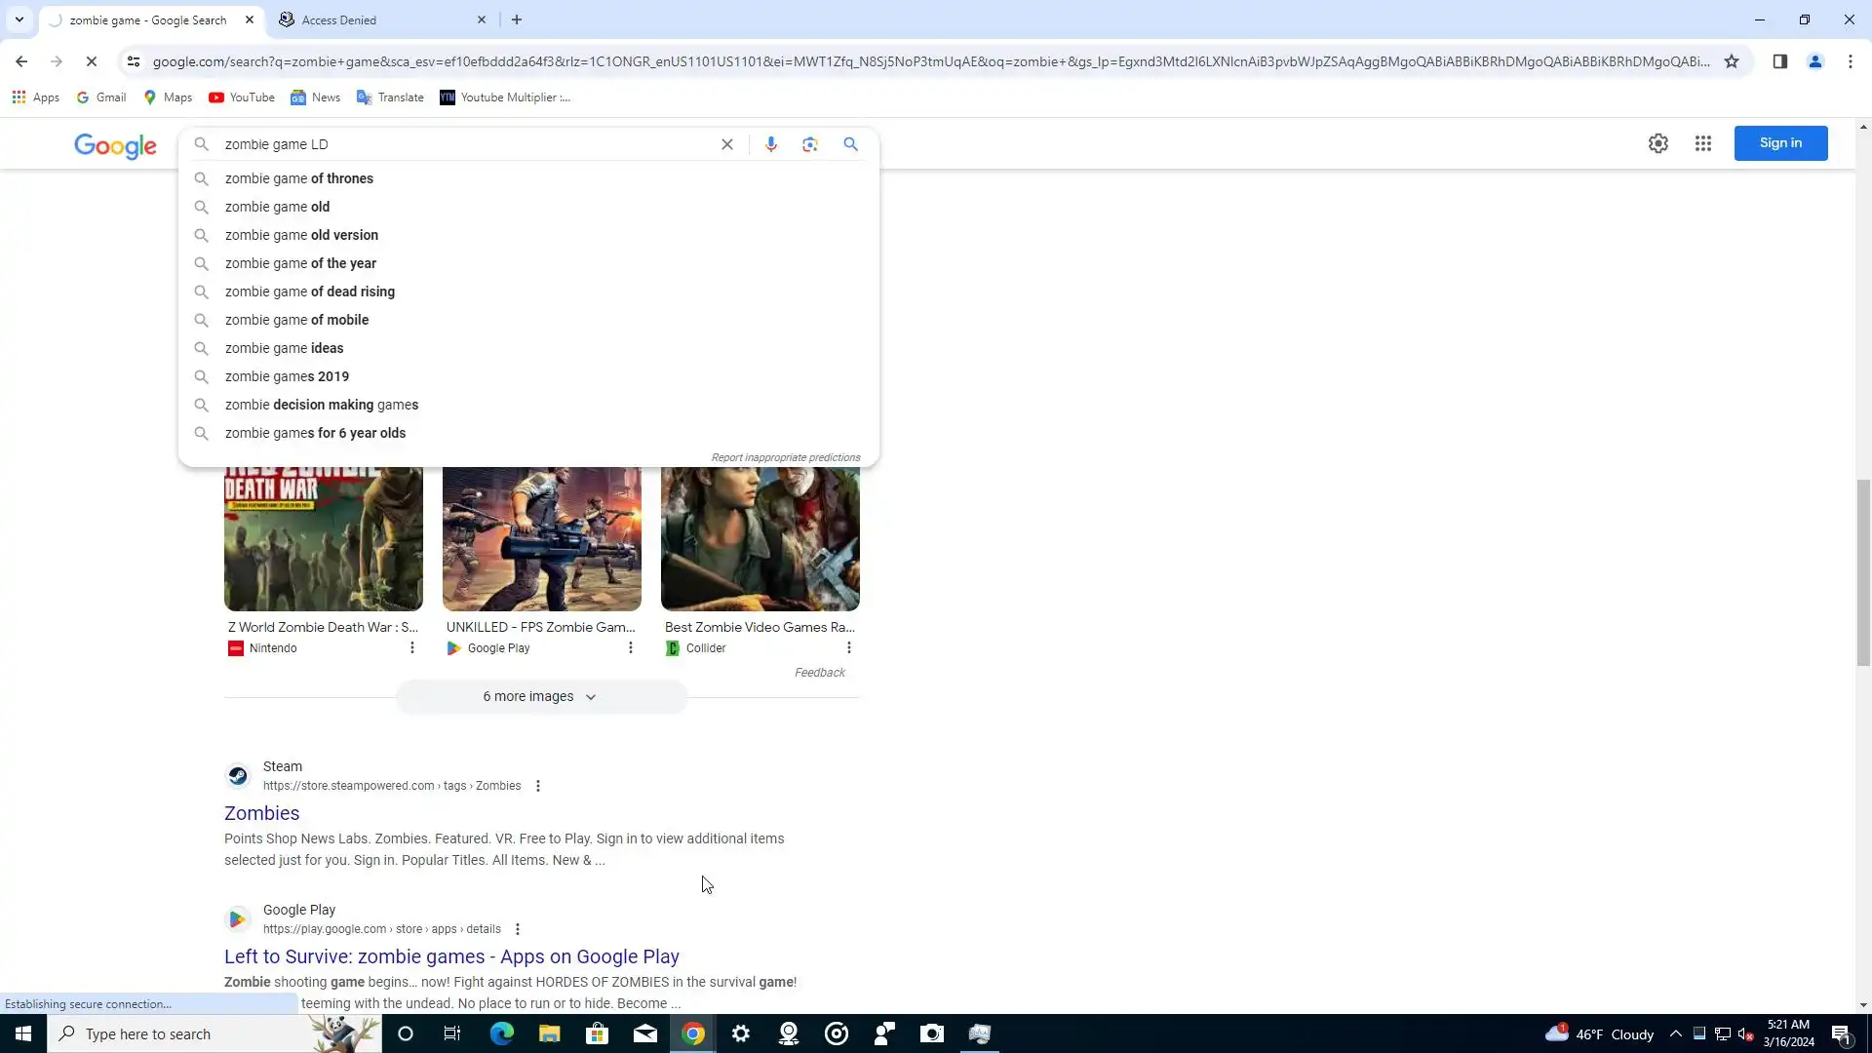This screenshot has height=1053, width=1872.
Task: Open Left to Survive Google Play link
Action: click(451, 956)
